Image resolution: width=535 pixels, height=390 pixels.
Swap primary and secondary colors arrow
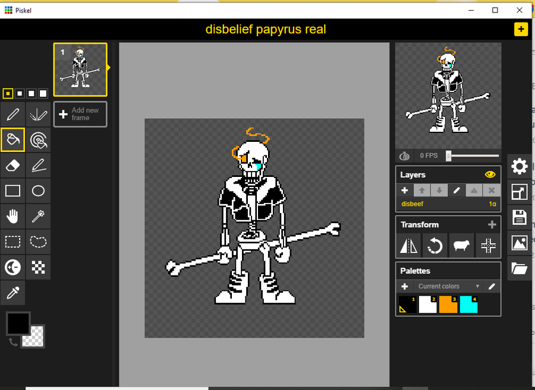click(x=13, y=342)
